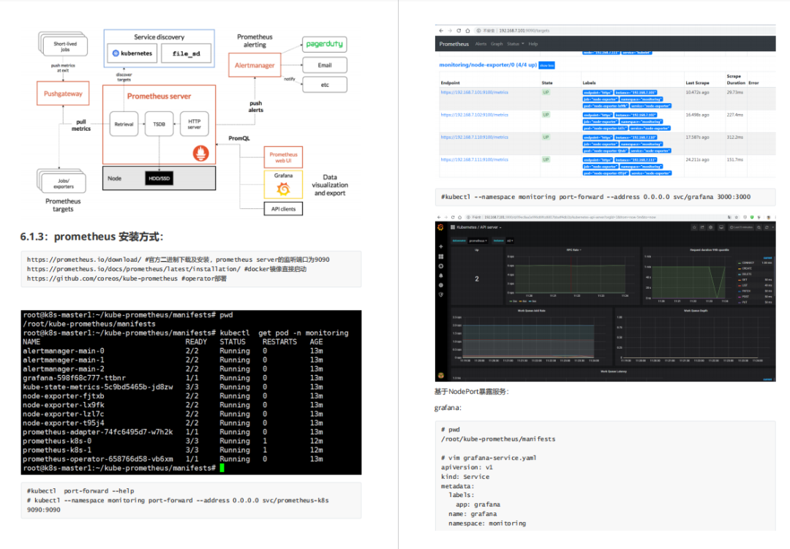
Task: Click the github.com/coreos/kube-prometheus URL text
Action: [102, 278]
